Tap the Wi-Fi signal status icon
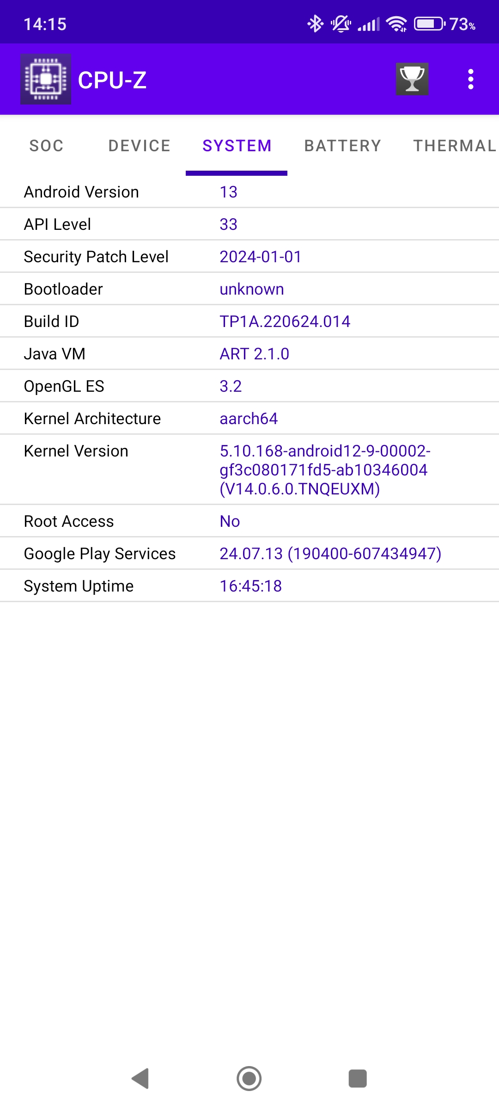 (x=397, y=24)
